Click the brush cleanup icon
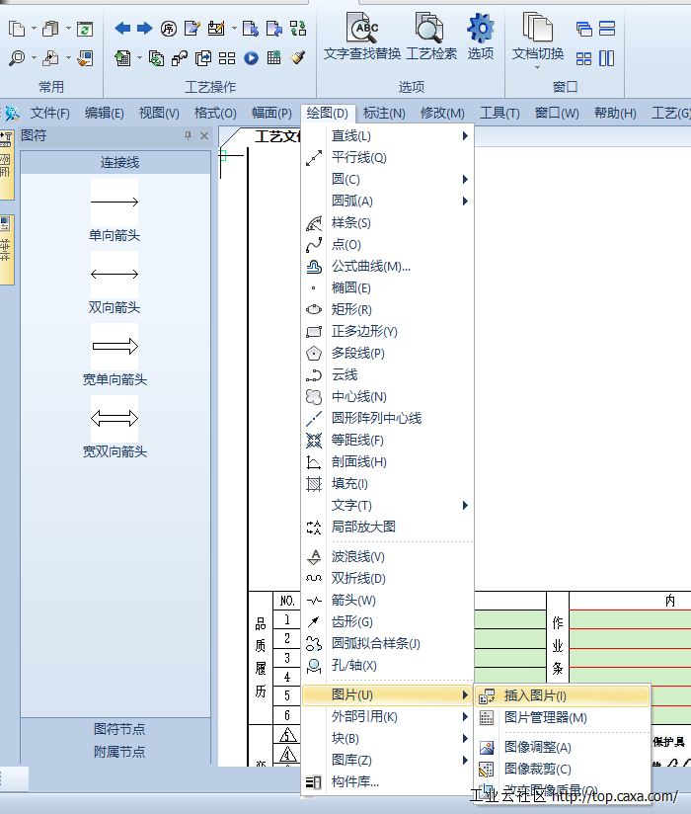The height and width of the screenshot is (814, 691). [298, 57]
